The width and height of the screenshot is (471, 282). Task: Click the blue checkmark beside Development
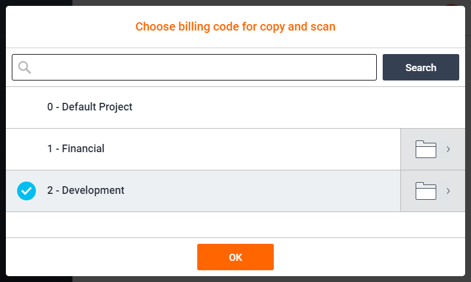point(26,191)
